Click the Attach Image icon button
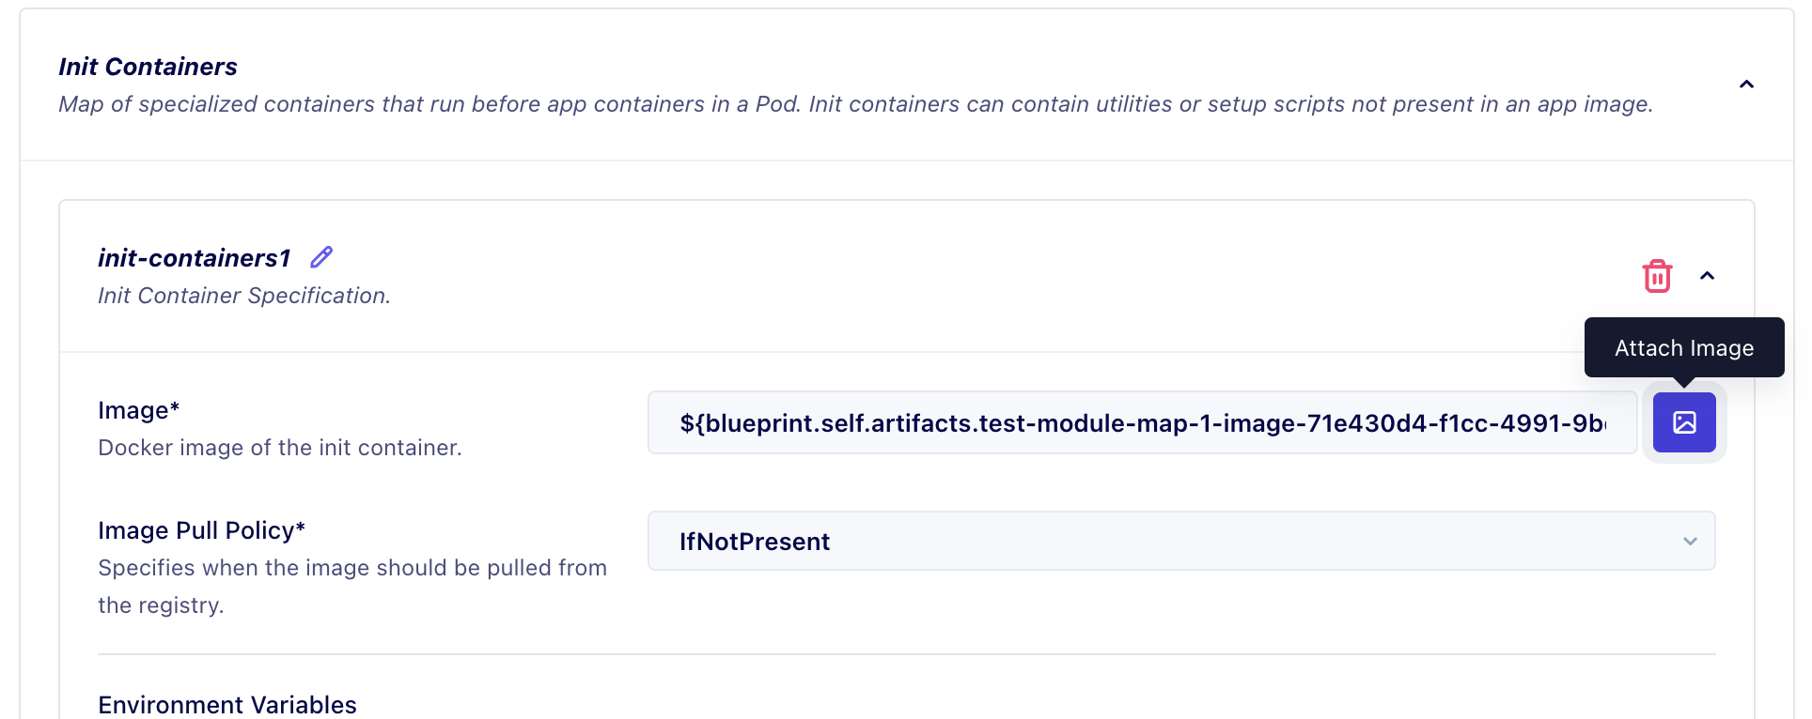1812x719 pixels. [1684, 422]
